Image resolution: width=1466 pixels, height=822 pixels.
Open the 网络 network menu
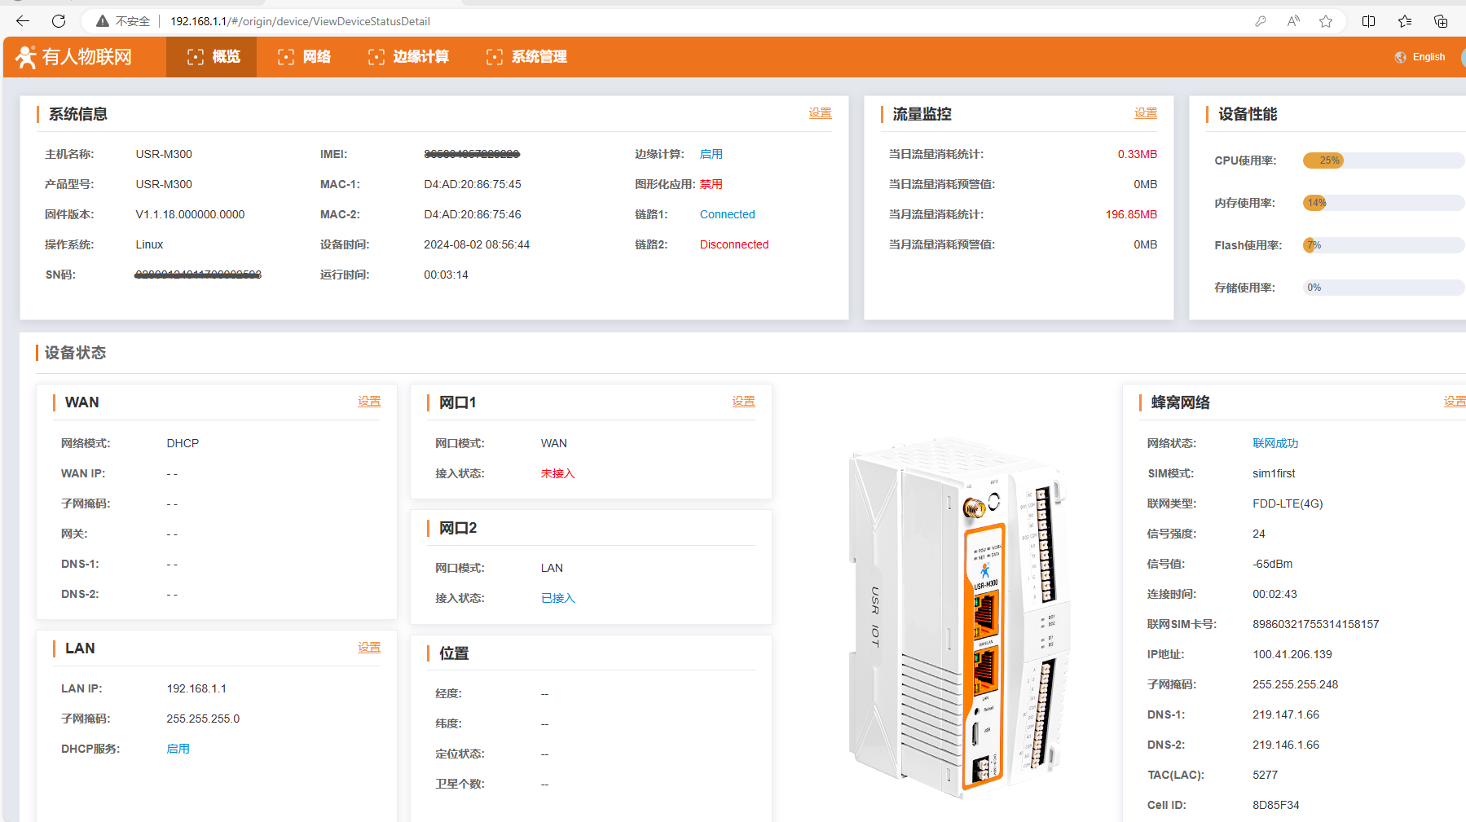coord(304,57)
